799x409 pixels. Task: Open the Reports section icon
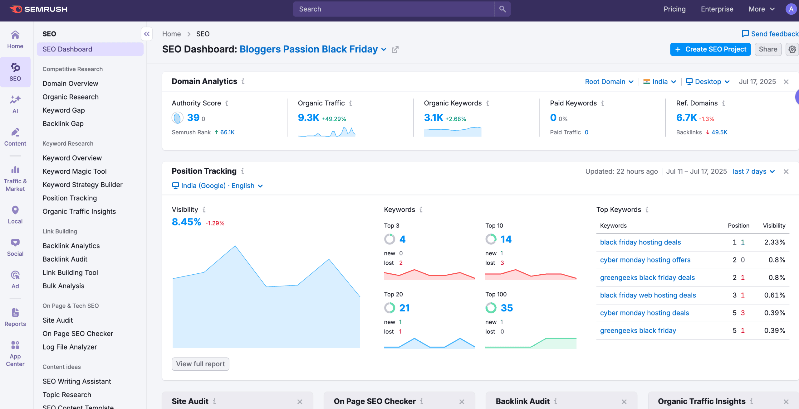pos(15,317)
